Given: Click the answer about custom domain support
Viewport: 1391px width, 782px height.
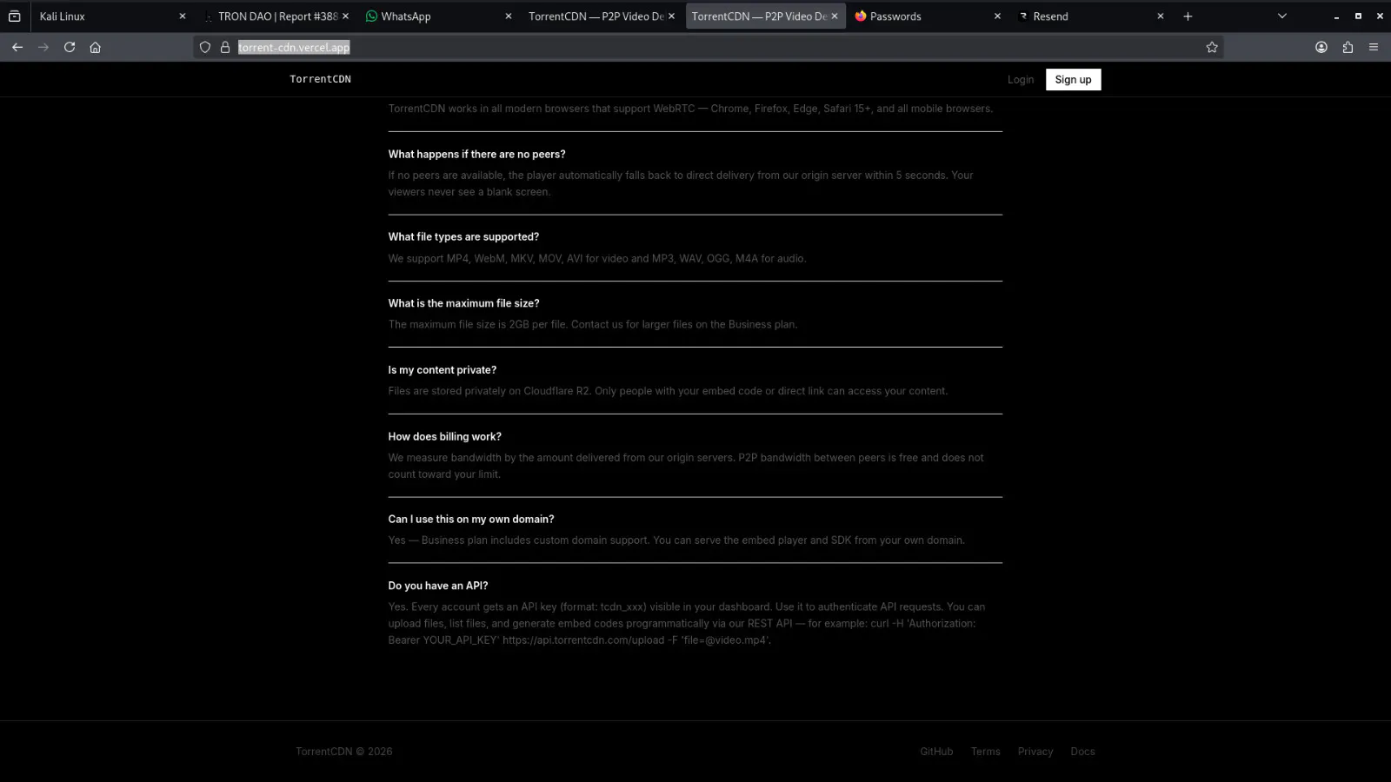Looking at the screenshot, I should click(x=676, y=540).
